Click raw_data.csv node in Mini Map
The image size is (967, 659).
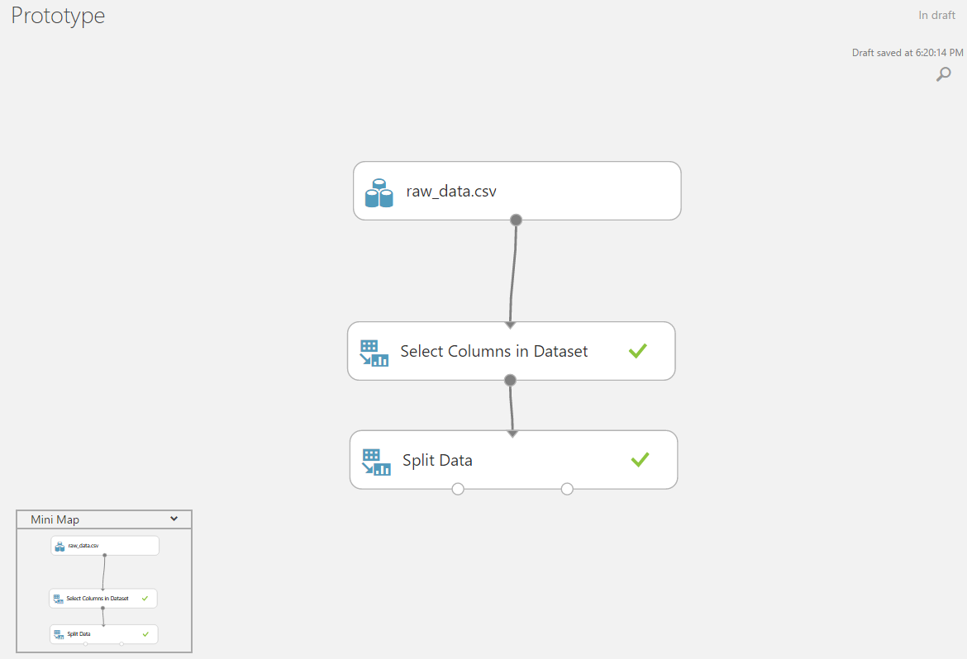105,546
